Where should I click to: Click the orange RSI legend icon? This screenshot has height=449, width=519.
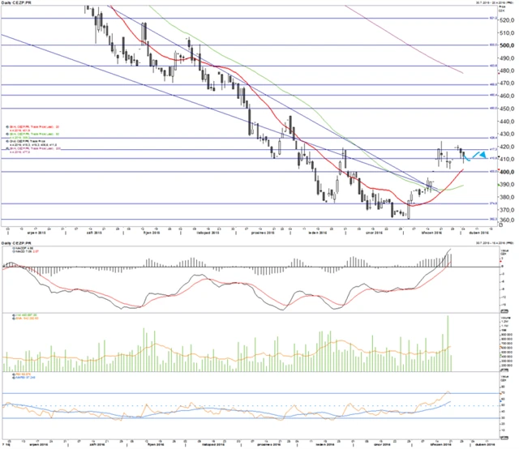point(14,374)
